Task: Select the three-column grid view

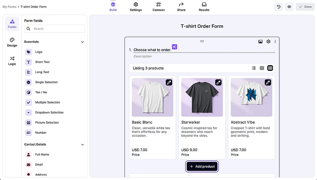Action: [270, 68]
